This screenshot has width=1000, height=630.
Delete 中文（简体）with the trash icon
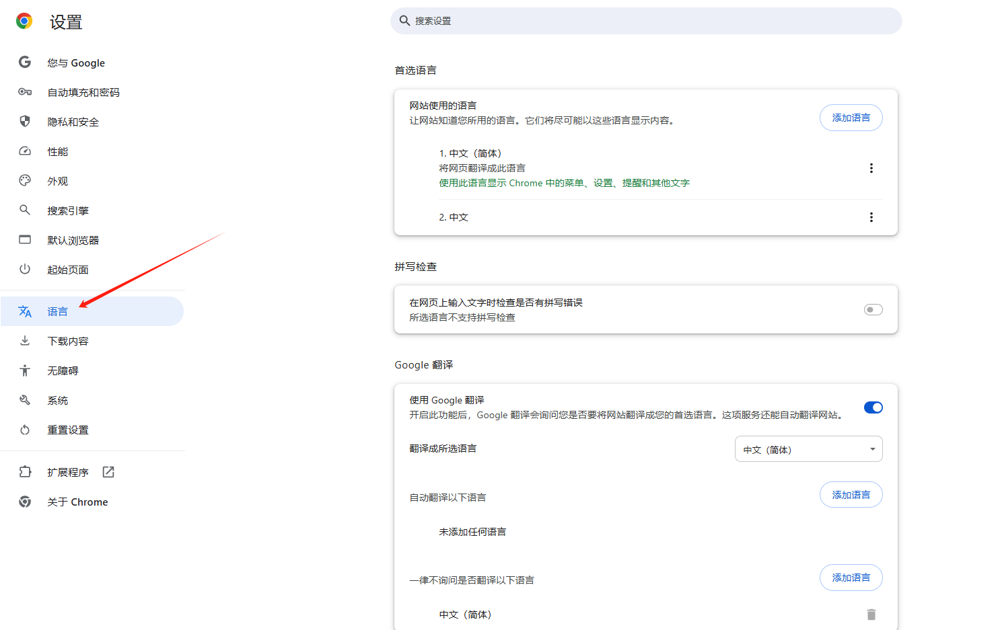tap(871, 615)
